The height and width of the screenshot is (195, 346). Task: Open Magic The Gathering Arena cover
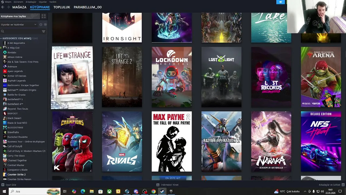click(x=321, y=77)
